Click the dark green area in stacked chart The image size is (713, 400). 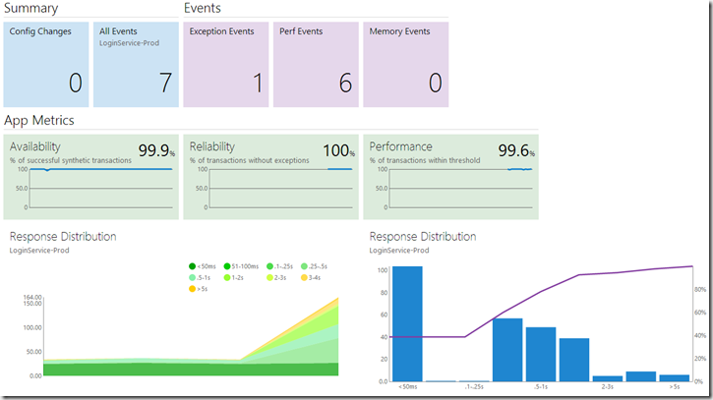coord(191,370)
